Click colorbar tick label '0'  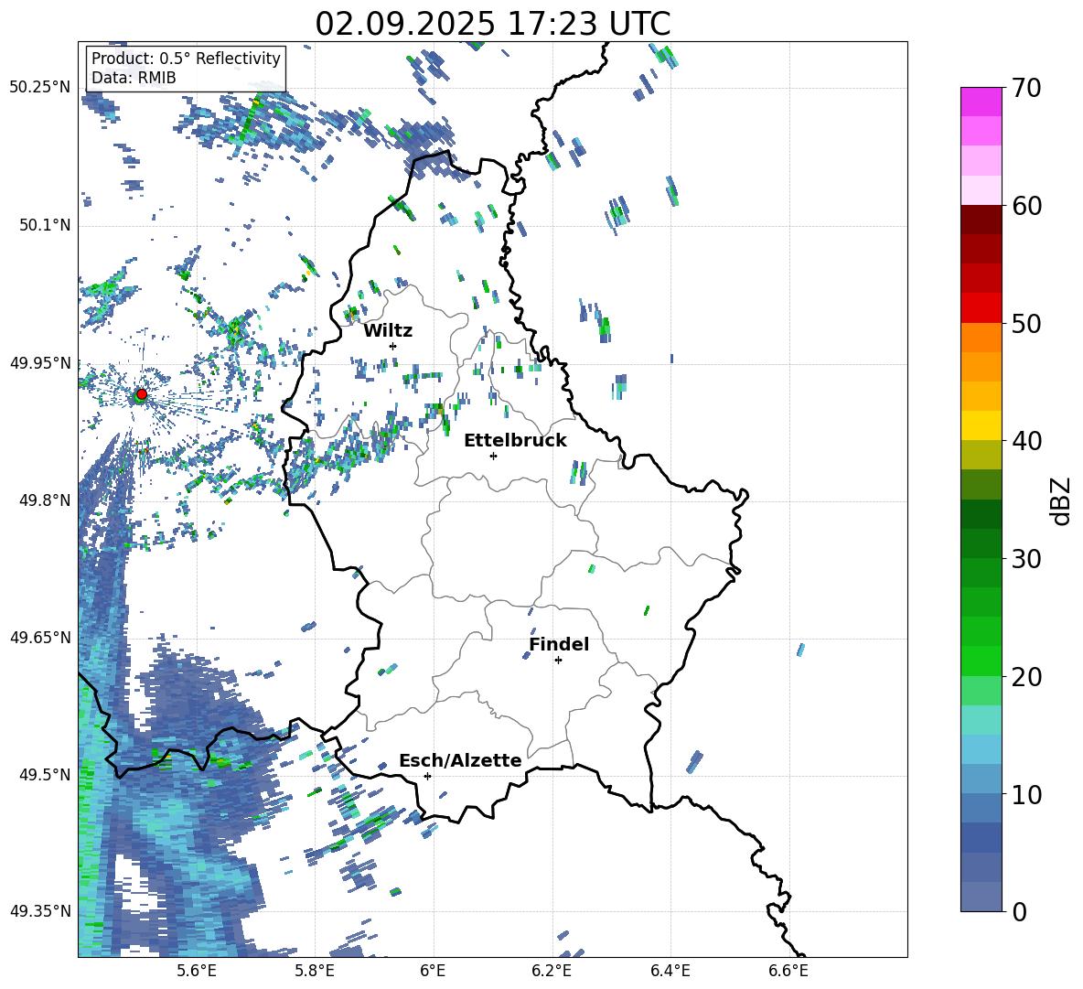(1019, 911)
